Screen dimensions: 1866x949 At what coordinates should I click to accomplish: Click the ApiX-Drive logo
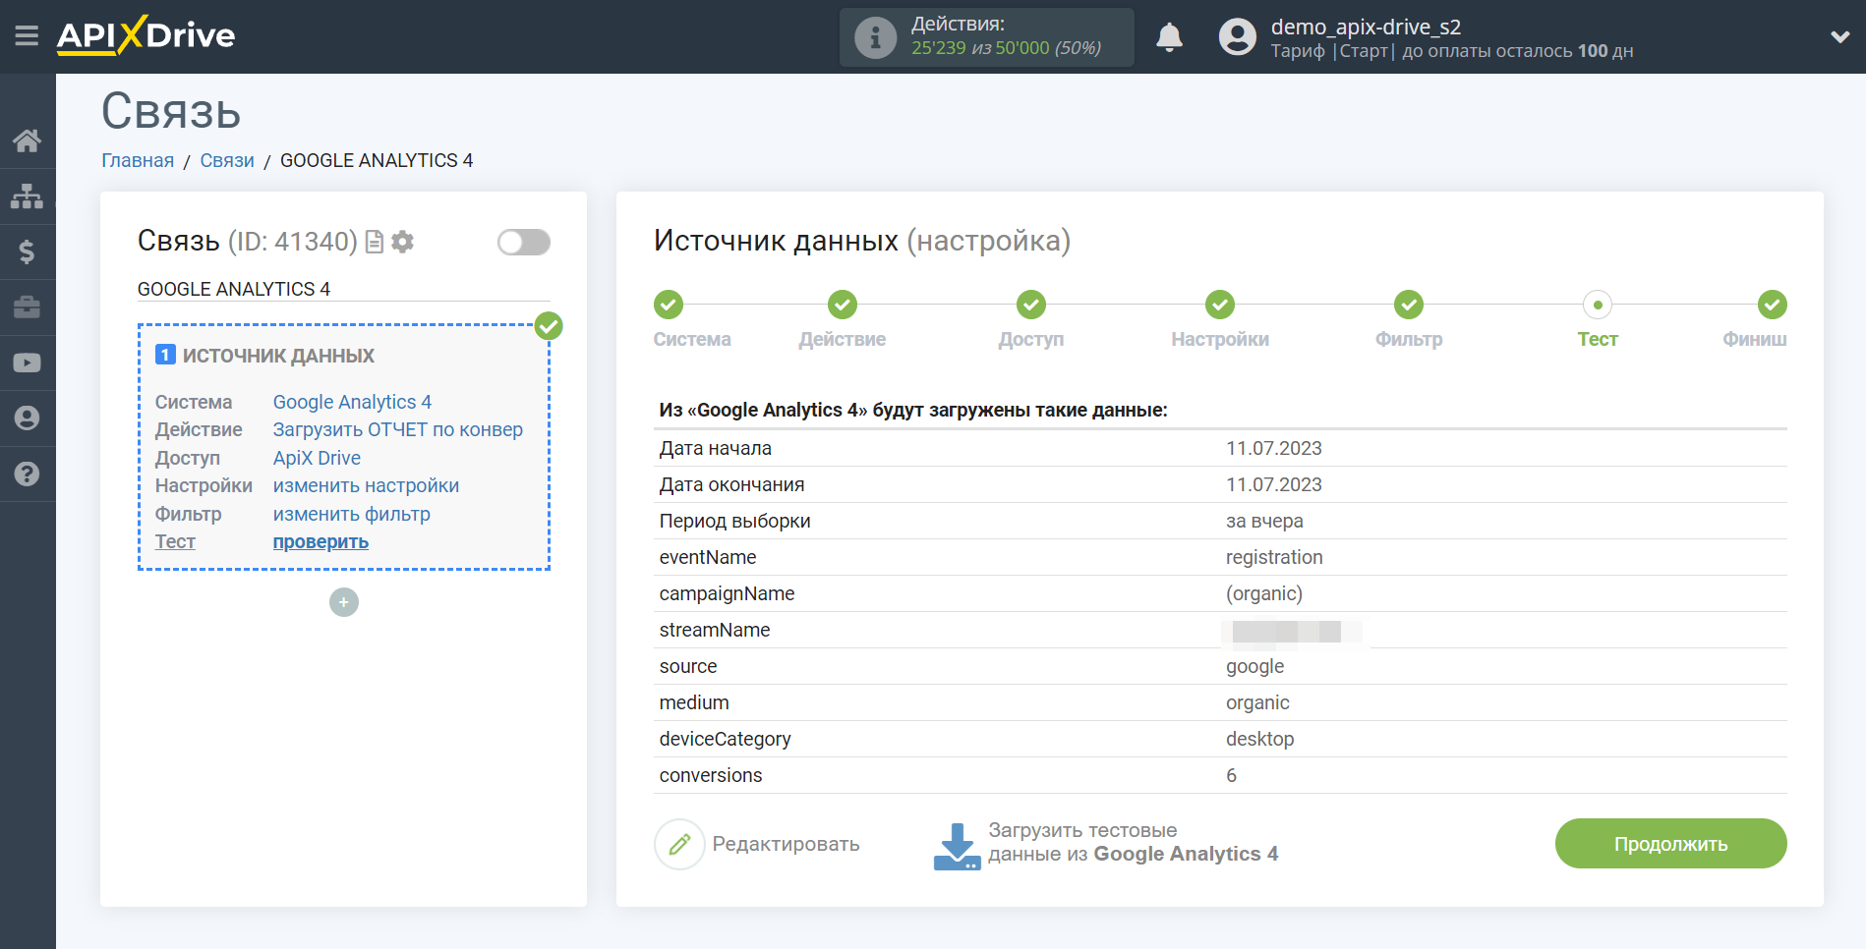(146, 36)
